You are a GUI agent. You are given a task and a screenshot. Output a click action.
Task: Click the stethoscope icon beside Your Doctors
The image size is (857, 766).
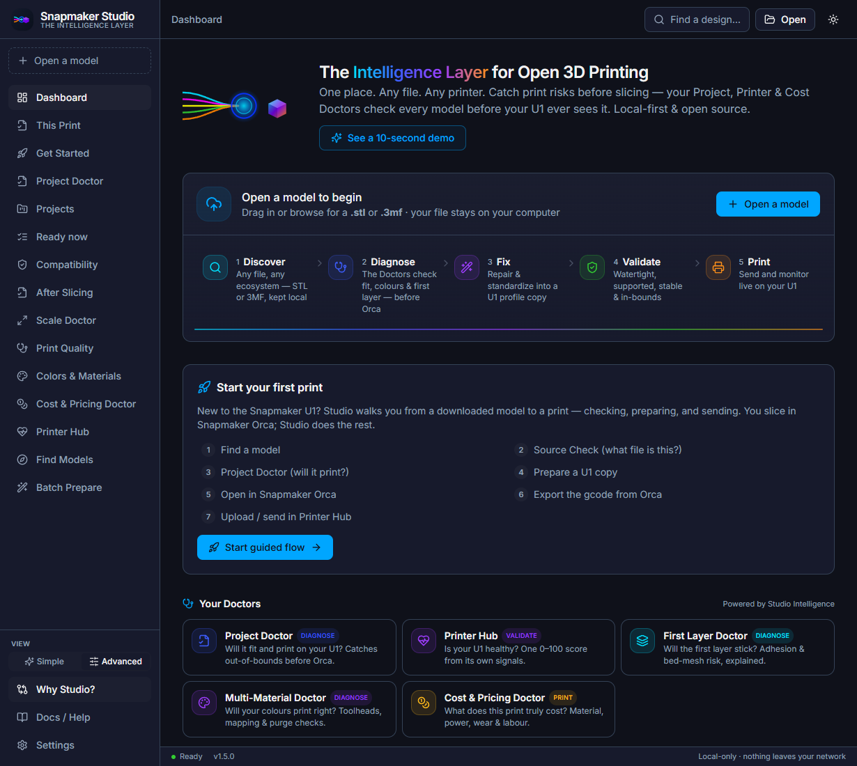click(188, 604)
